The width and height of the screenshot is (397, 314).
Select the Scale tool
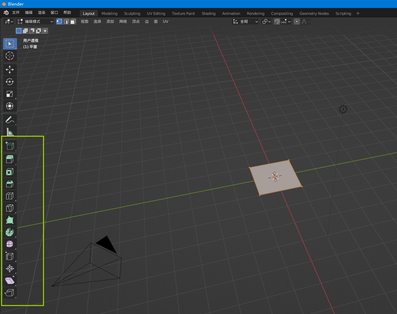(x=10, y=94)
